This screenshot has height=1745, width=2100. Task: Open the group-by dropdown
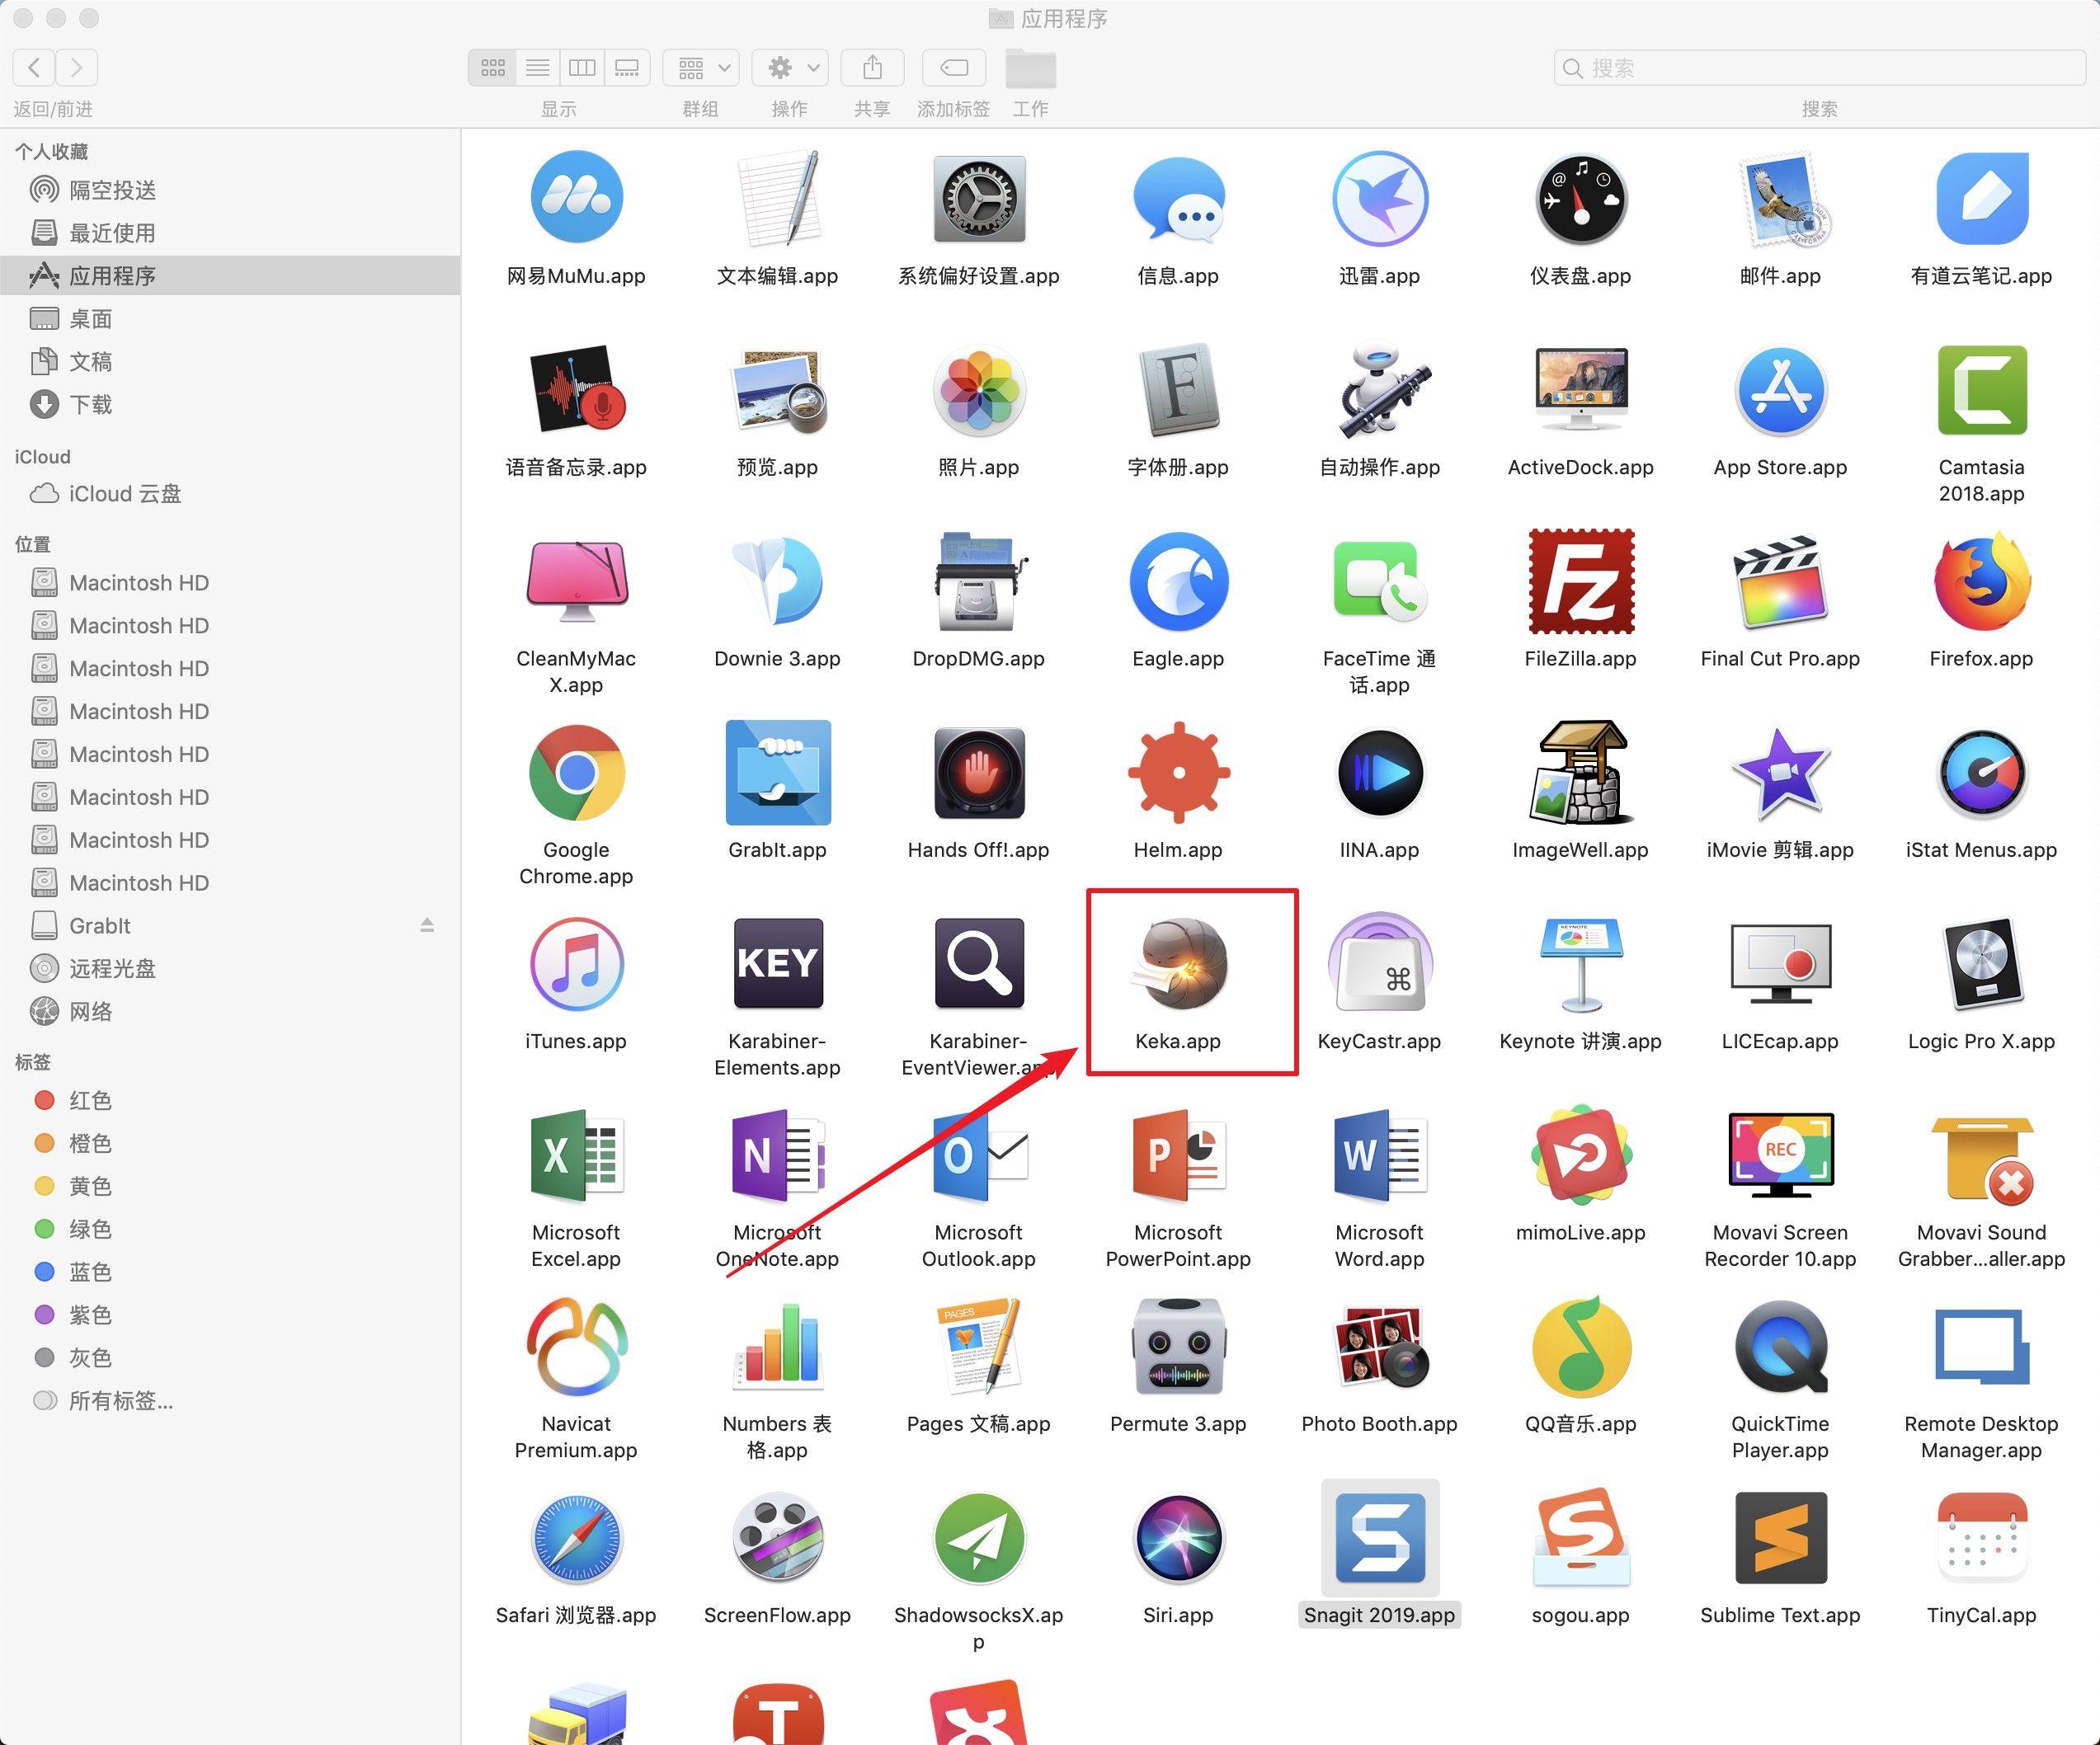(x=701, y=67)
